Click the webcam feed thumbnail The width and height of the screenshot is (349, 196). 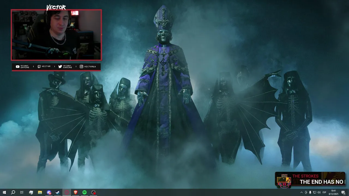point(56,35)
